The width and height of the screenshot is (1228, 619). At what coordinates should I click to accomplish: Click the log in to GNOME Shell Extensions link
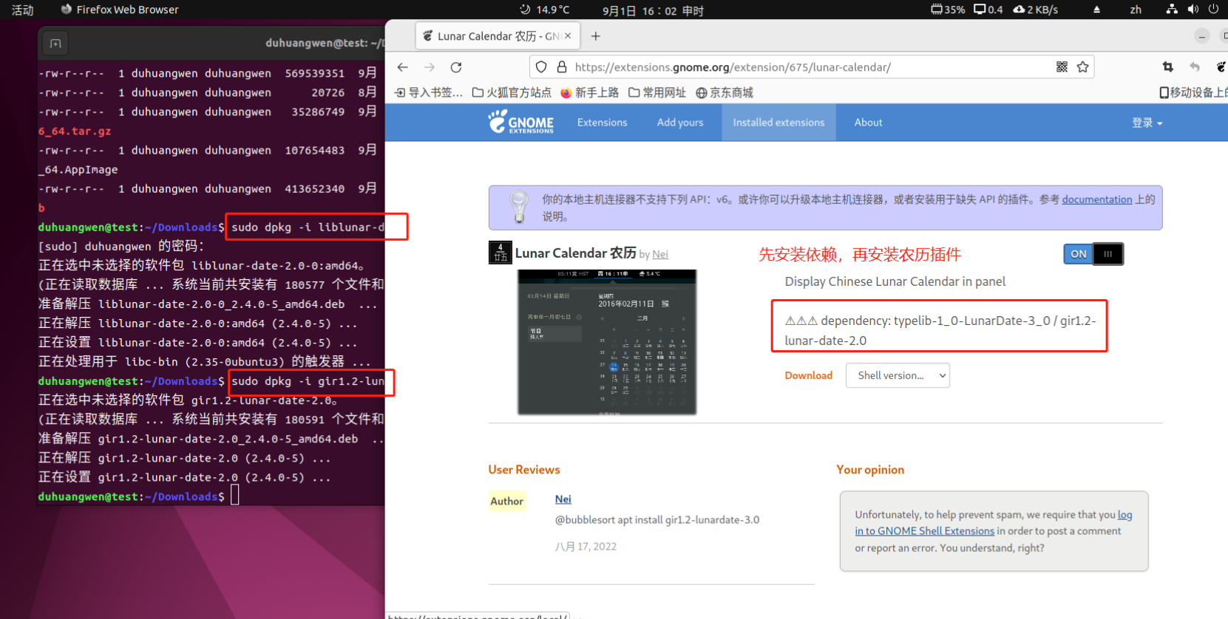pyautogui.click(x=993, y=523)
